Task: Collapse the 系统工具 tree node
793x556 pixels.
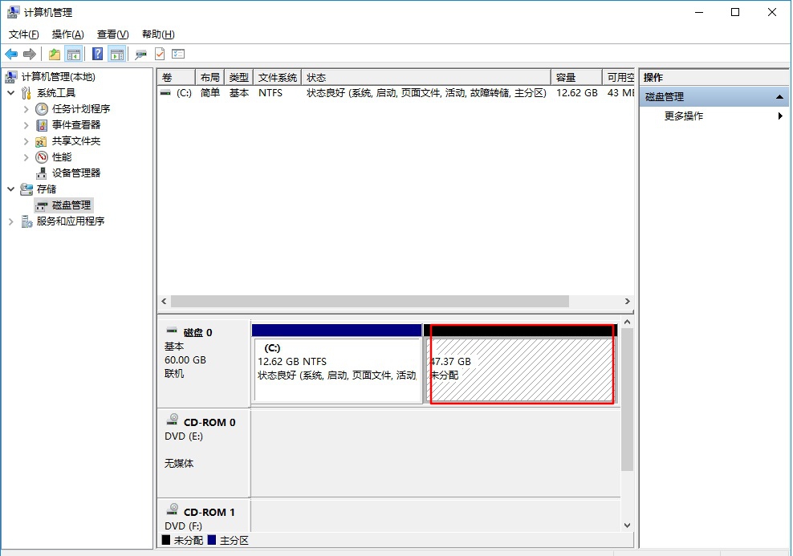Action: point(11,93)
